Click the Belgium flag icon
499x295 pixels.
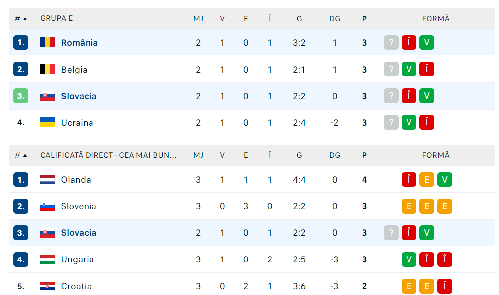[x=47, y=70]
